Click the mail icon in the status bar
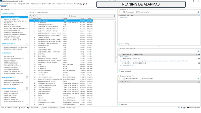 click(181, 108)
